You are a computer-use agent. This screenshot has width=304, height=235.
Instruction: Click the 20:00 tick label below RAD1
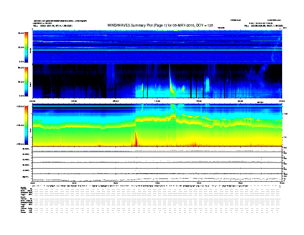tap(240, 101)
